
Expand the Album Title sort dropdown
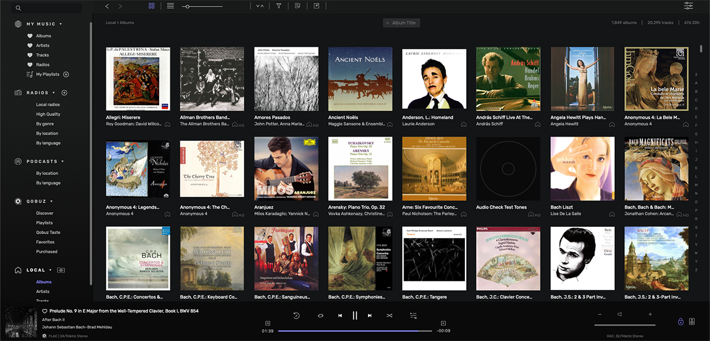tap(402, 23)
